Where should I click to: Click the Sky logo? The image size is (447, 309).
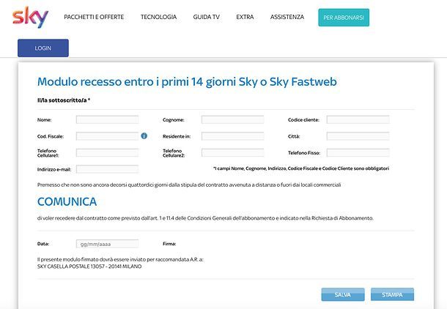(31, 17)
